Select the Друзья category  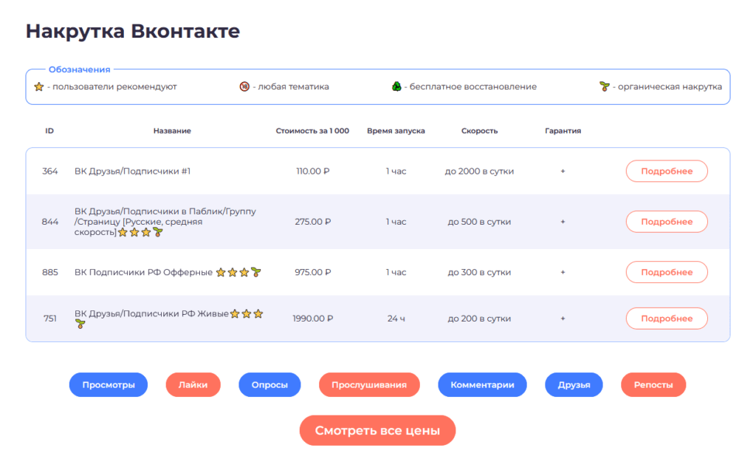point(574,385)
